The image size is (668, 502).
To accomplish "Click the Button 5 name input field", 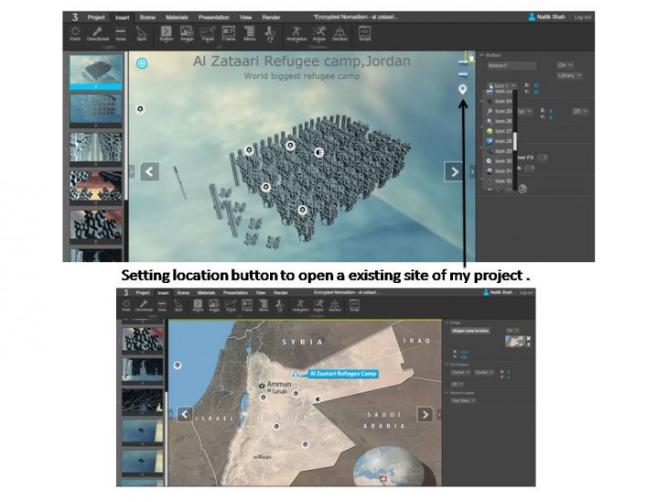I will pyautogui.click(x=511, y=66).
